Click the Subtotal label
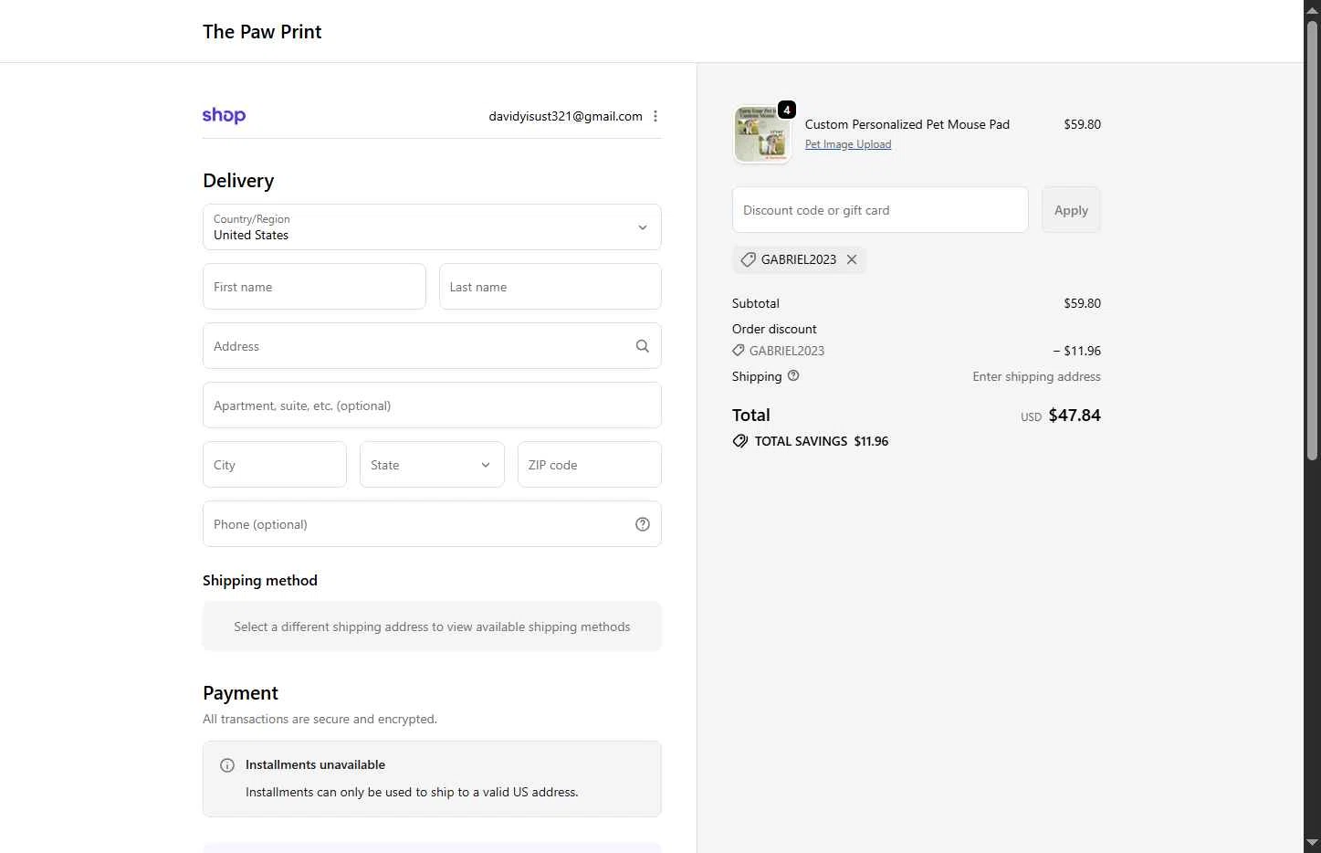 click(756, 303)
